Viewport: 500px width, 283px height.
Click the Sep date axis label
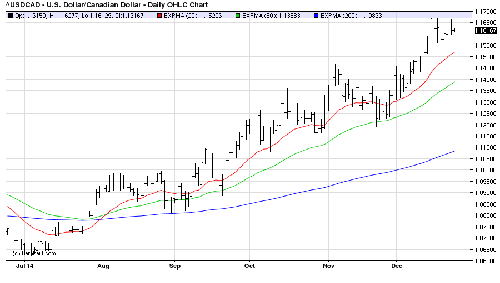point(174,266)
